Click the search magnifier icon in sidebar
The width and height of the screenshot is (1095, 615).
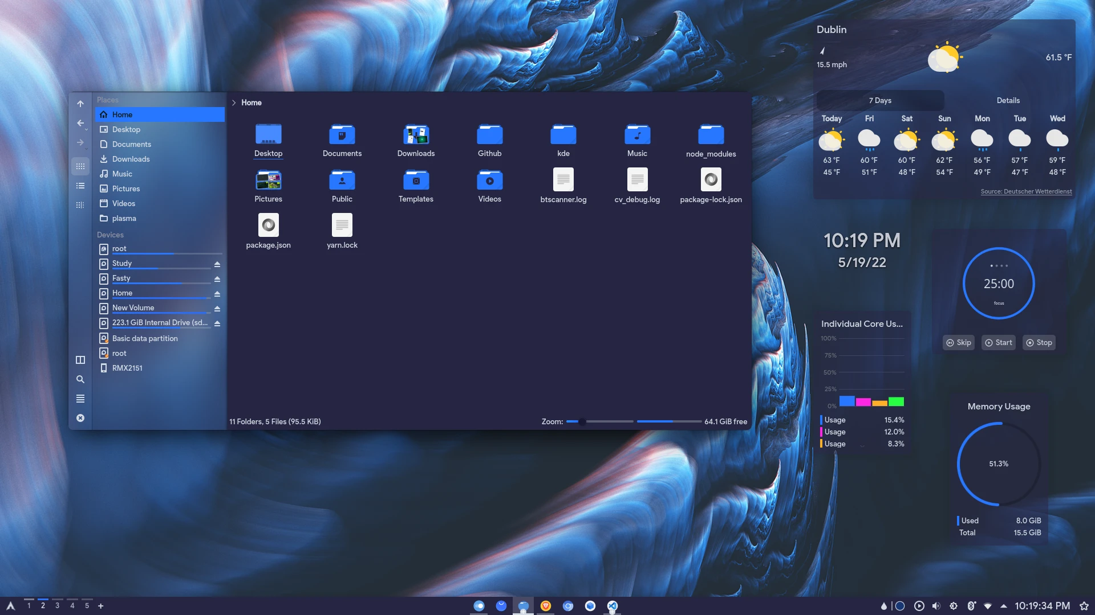pos(80,379)
